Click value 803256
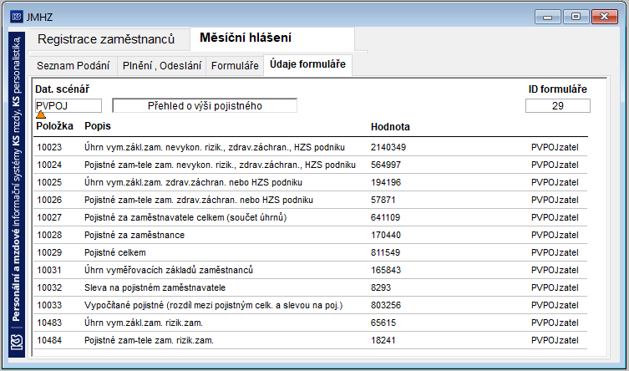The height and width of the screenshot is (371, 629). coord(386,305)
